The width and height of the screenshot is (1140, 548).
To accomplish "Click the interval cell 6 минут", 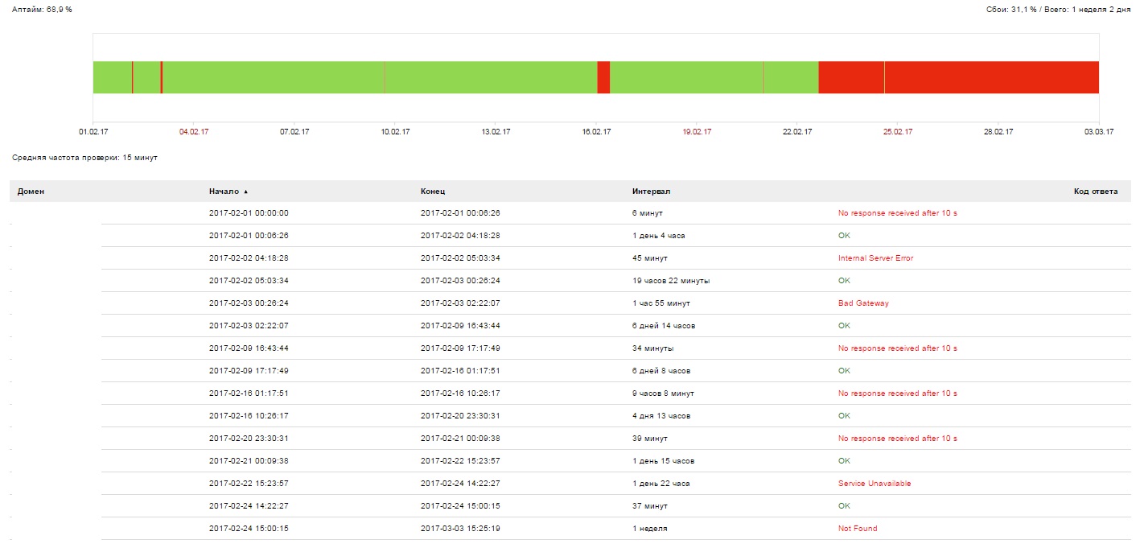I will (x=648, y=213).
